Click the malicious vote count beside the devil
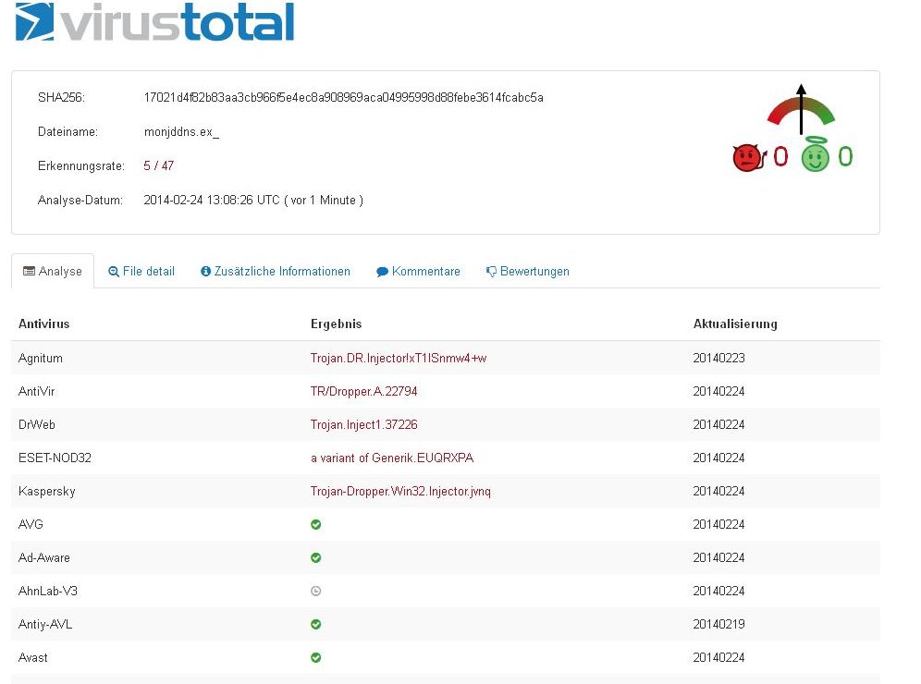Screen dimensions: 921x684 coord(780,157)
